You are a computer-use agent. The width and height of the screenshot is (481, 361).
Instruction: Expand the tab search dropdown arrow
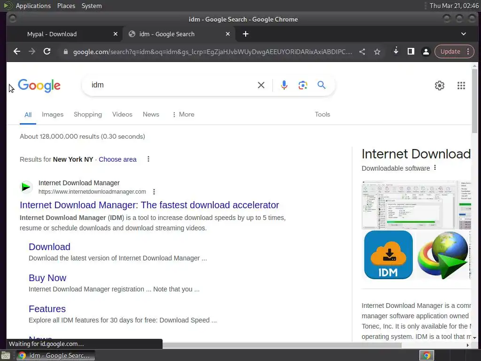point(464,34)
